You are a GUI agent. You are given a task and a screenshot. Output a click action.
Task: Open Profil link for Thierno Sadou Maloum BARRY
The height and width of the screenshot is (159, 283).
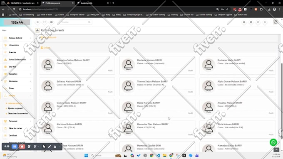pos(191,92)
